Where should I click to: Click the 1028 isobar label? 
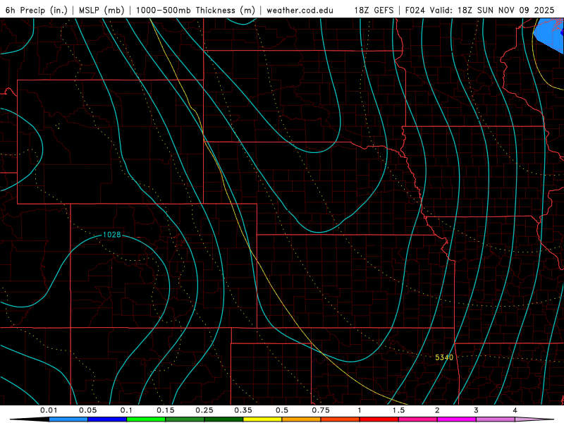pos(112,235)
